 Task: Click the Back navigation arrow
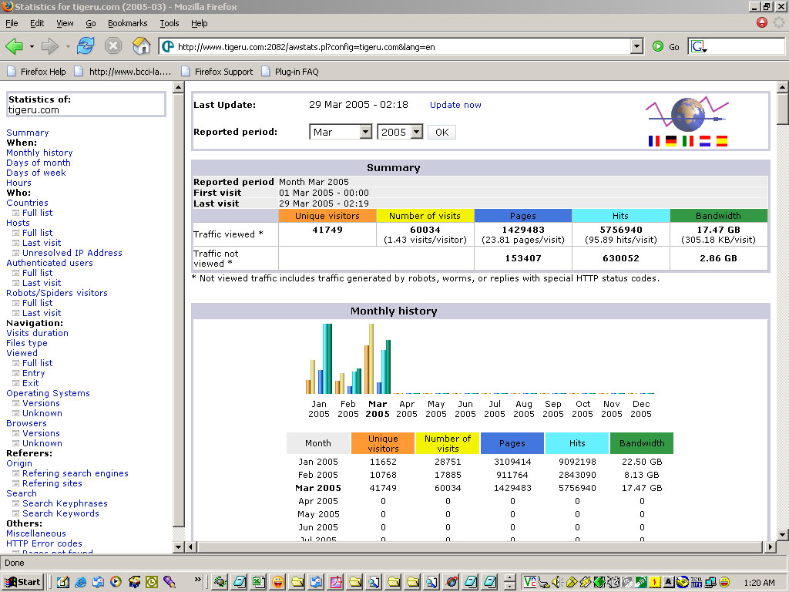[14, 46]
